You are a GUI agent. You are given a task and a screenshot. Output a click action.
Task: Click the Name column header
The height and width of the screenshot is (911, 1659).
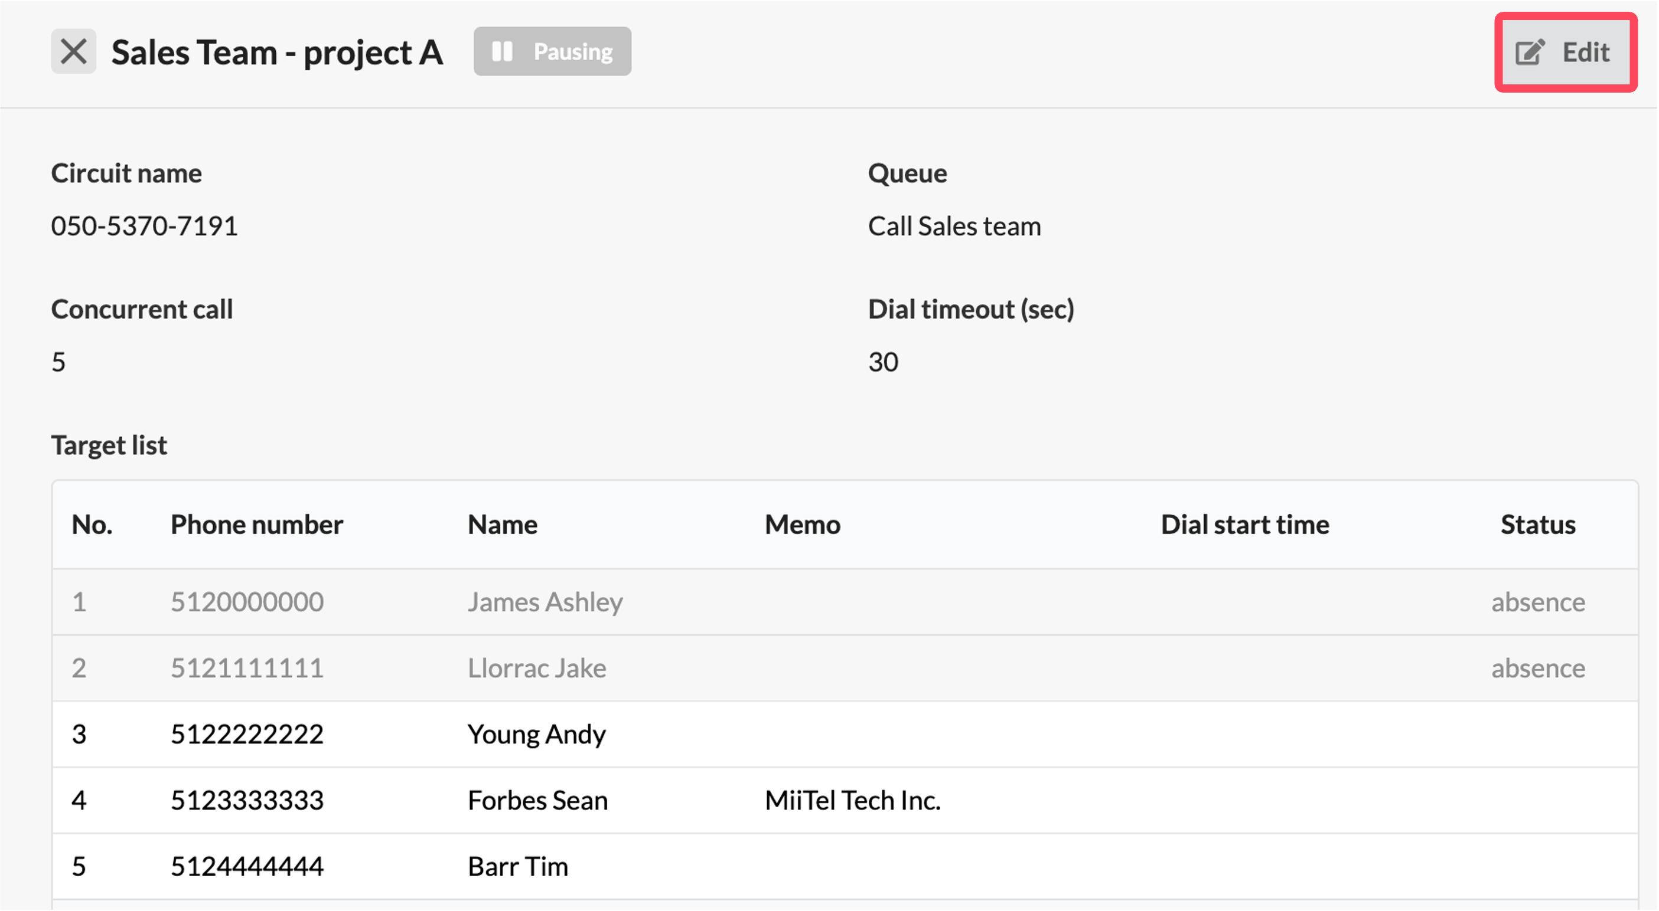tap(503, 526)
